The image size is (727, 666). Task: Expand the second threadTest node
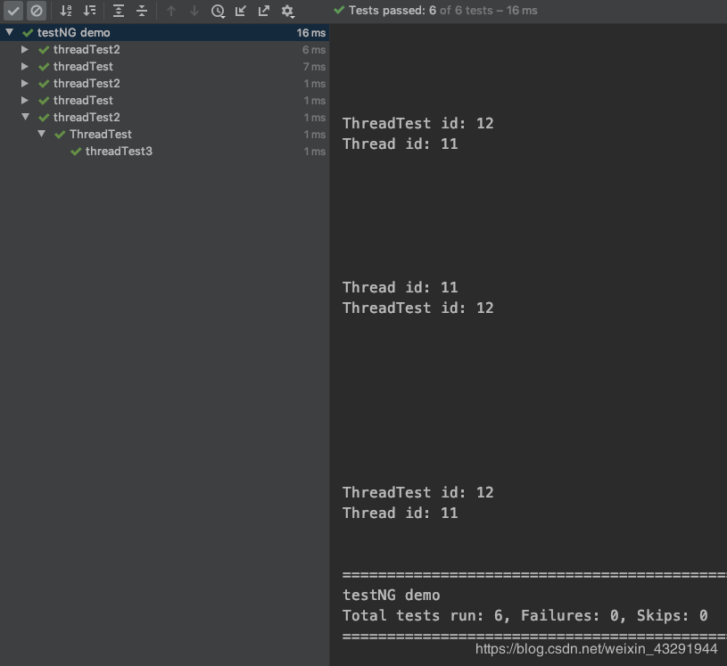(25, 101)
